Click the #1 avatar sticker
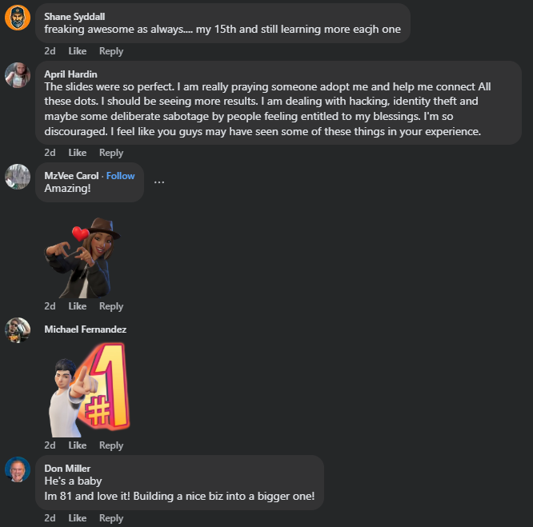The height and width of the screenshot is (527, 533). coord(87,389)
